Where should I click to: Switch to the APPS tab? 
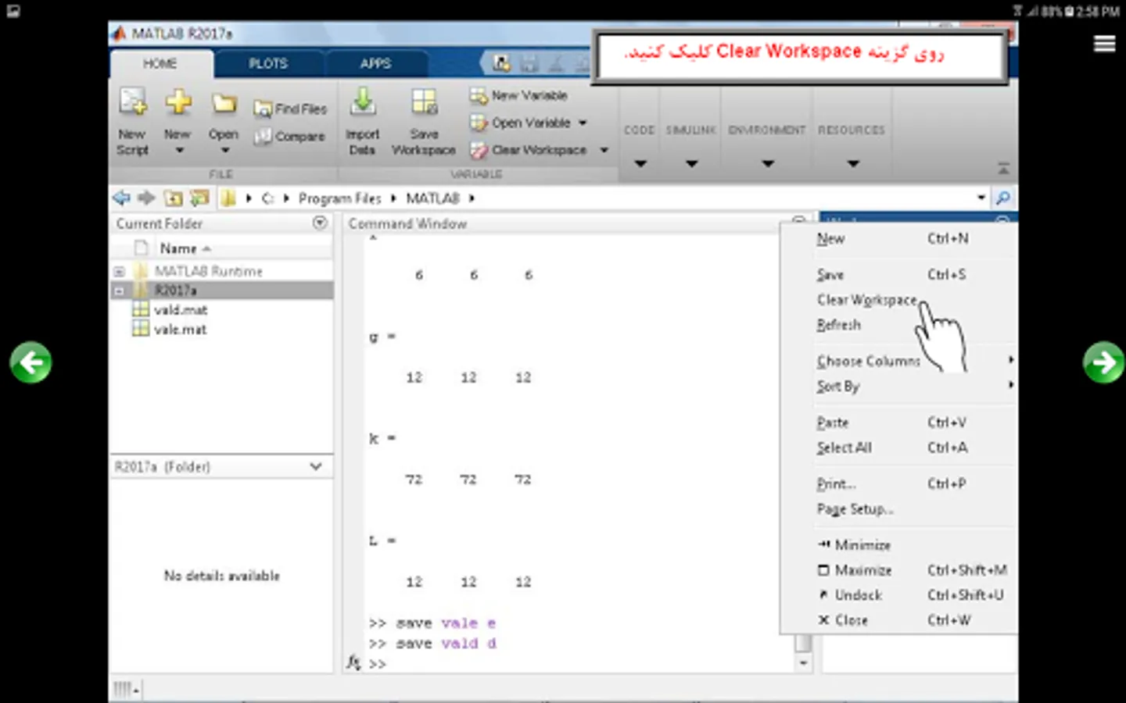point(375,63)
